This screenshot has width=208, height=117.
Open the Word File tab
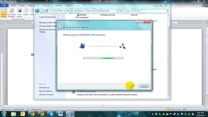coord(4,6)
